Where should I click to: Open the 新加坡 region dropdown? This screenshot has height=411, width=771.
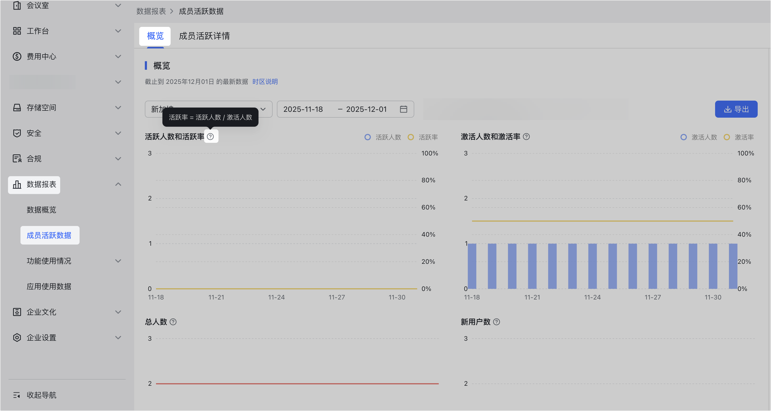click(208, 109)
